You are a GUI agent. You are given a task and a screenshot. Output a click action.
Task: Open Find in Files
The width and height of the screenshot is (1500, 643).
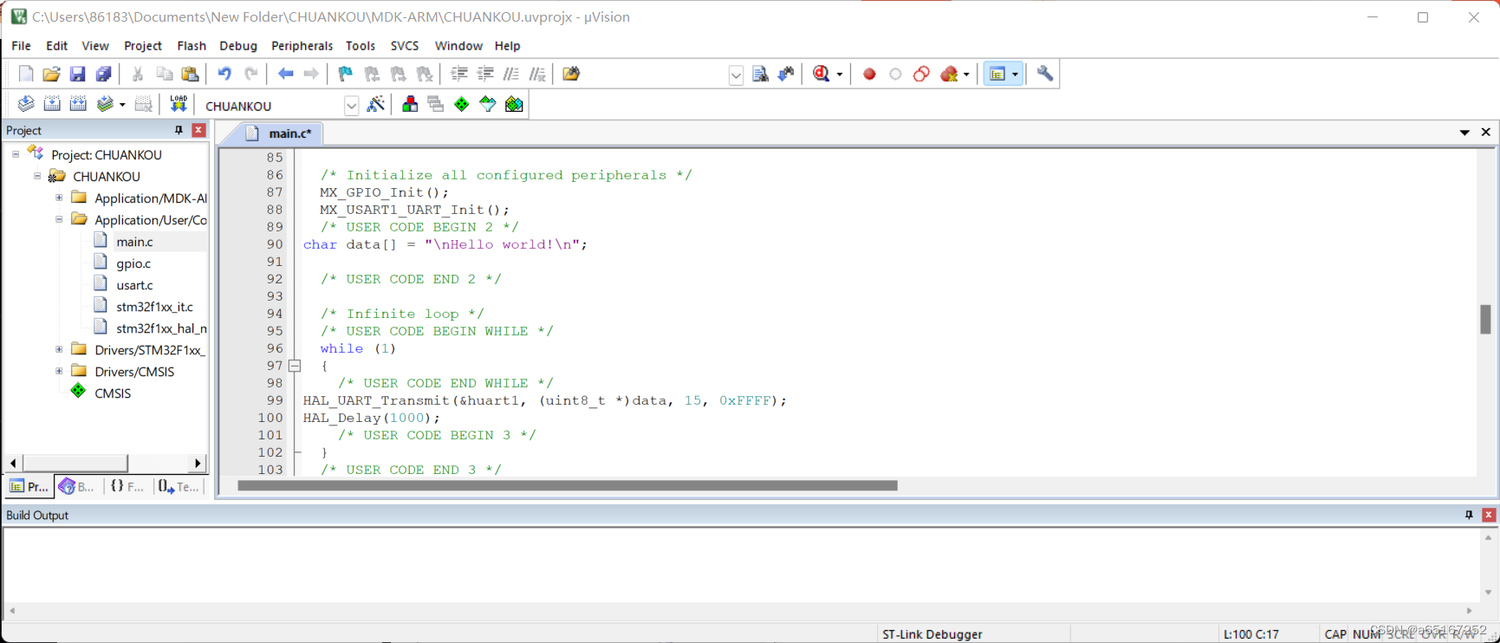pos(571,75)
